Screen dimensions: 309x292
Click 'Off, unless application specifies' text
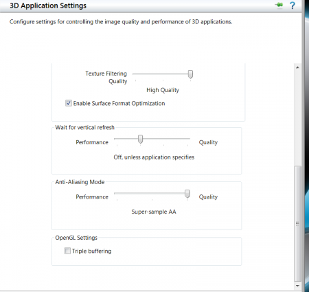[x=154, y=157]
